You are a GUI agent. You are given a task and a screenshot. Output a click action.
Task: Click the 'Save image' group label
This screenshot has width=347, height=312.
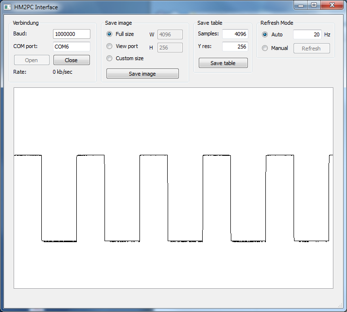point(119,23)
